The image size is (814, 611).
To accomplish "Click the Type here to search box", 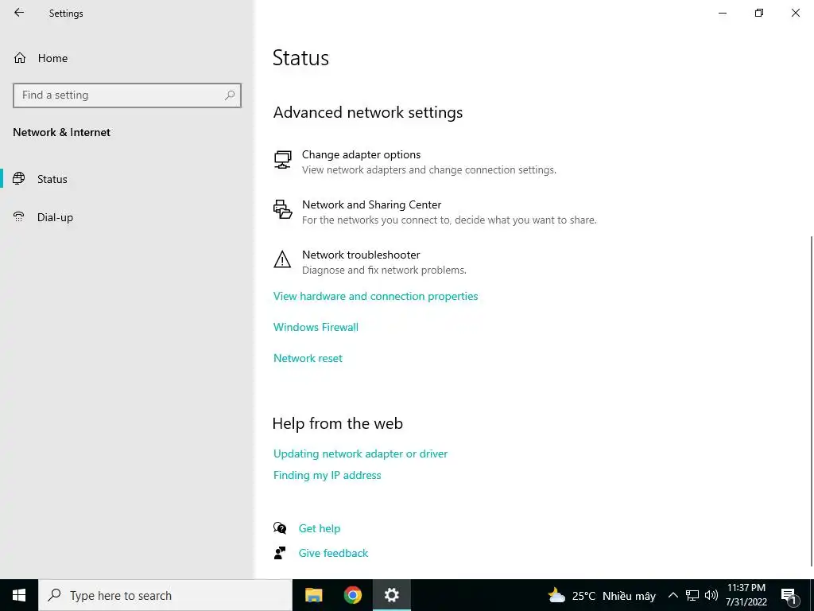I will point(165,595).
